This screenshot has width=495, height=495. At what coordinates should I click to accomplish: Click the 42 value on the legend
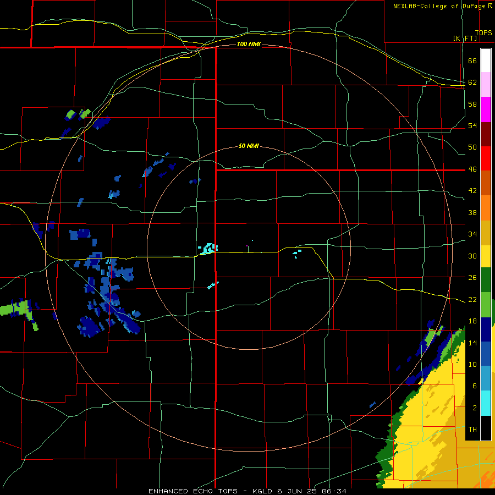(x=472, y=191)
